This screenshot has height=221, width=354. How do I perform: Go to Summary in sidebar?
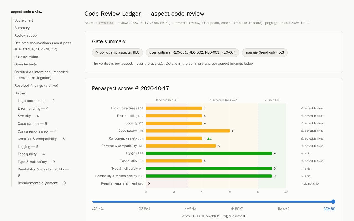point(22,28)
